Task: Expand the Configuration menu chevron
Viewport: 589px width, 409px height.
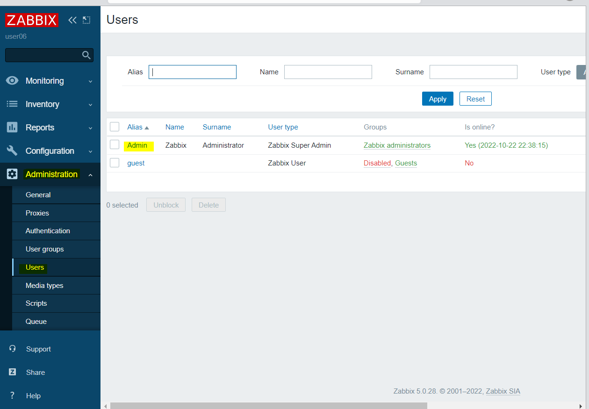Action: 91,151
